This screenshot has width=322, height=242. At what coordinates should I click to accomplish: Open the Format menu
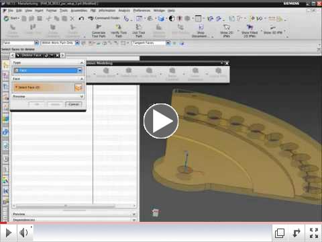coord(52,11)
